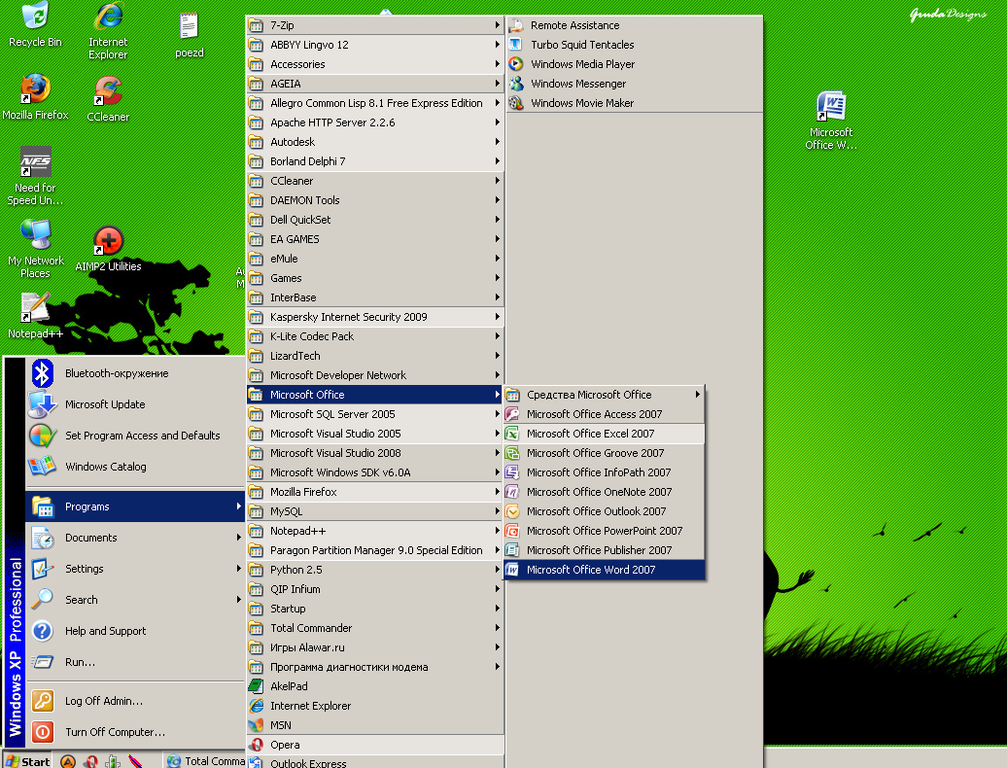Open Programs menu entry
The width and height of the screenshot is (1007, 768).
135,506
